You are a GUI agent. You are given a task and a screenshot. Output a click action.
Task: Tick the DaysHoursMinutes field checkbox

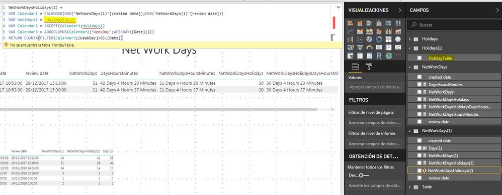pyautogui.click(x=420, y=85)
